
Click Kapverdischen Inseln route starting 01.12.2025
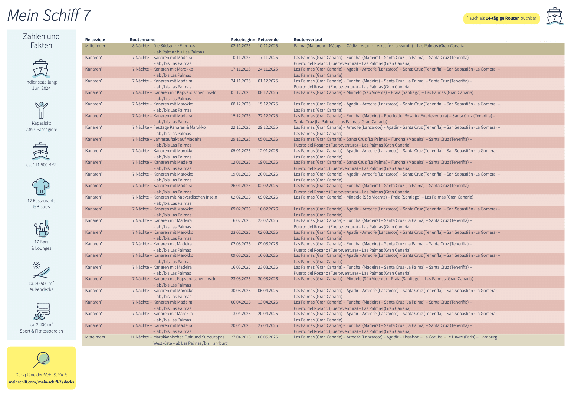click(174, 93)
